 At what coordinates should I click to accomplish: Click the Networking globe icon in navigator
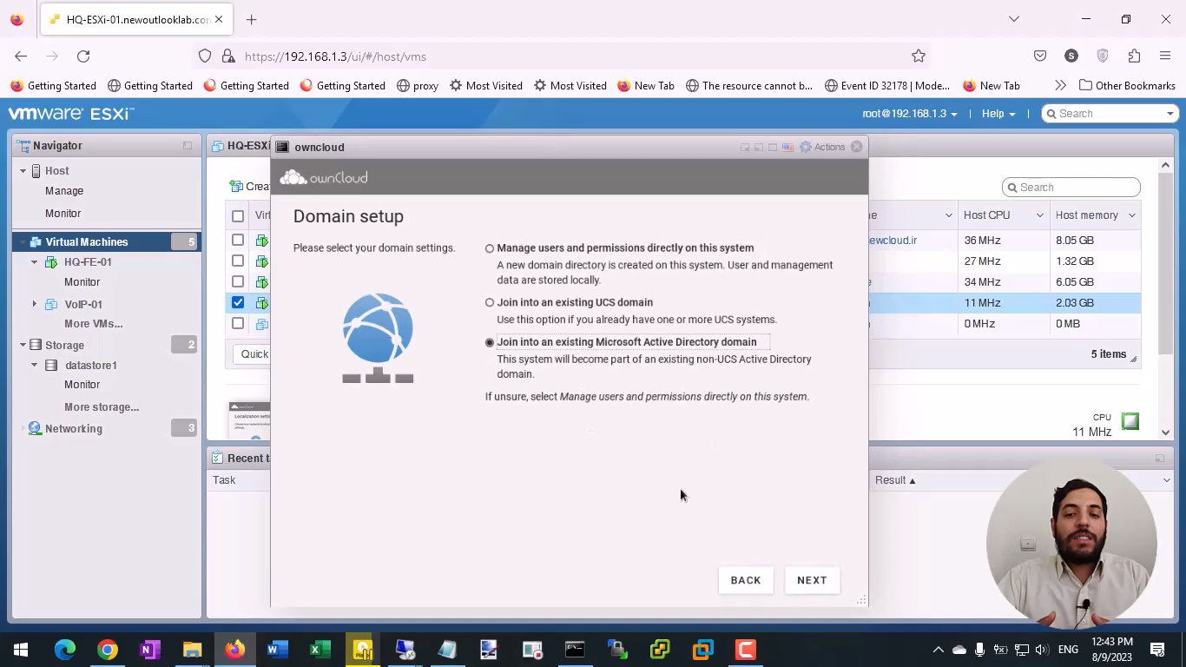35,428
